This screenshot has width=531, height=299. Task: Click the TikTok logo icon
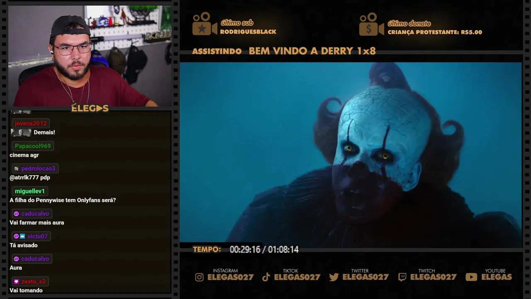[x=266, y=277]
